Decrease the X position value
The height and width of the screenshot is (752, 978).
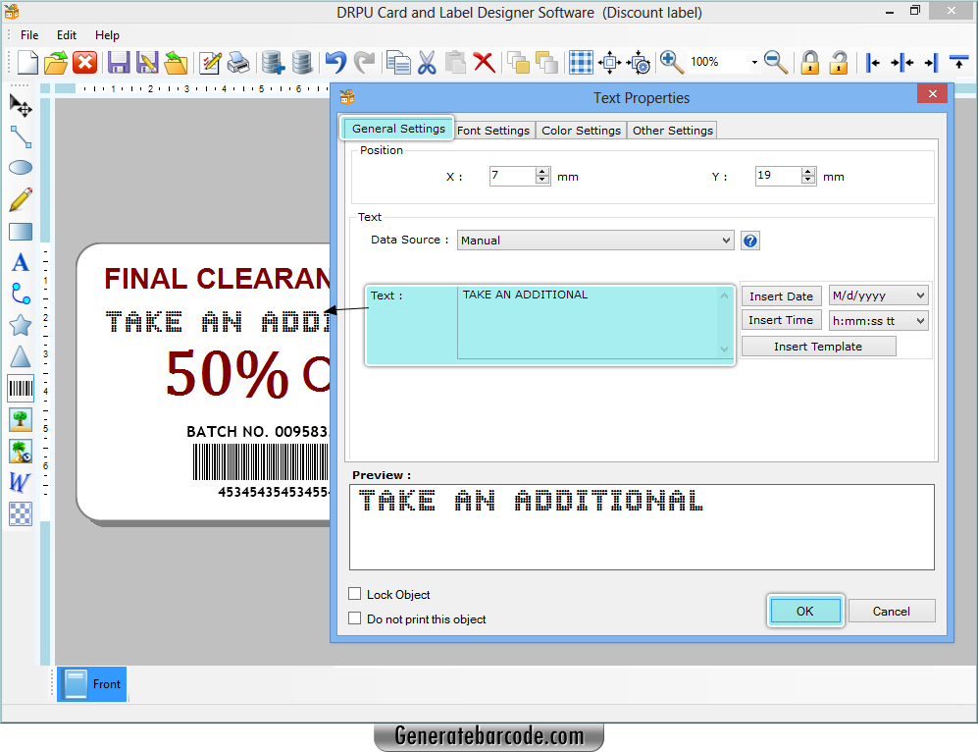pos(542,181)
